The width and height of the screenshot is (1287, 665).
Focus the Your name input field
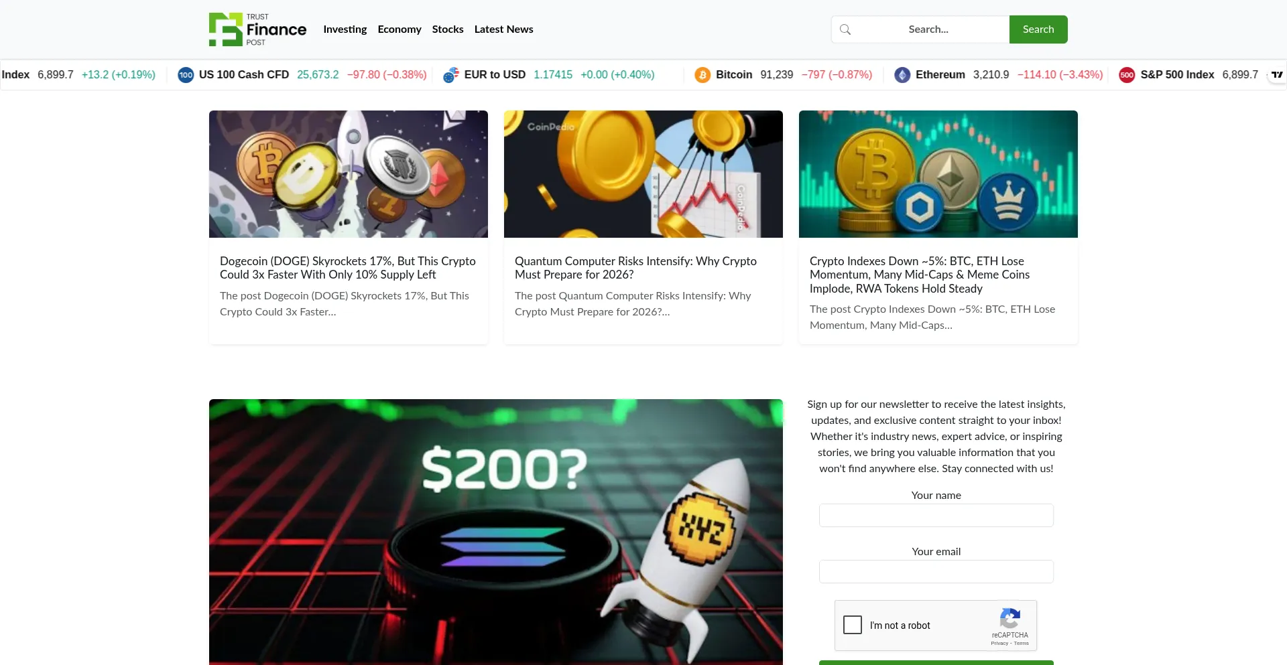click(936, 516)
